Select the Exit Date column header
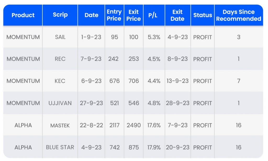The width and height of the screenshot is (268, 161). tap(177, 15)
